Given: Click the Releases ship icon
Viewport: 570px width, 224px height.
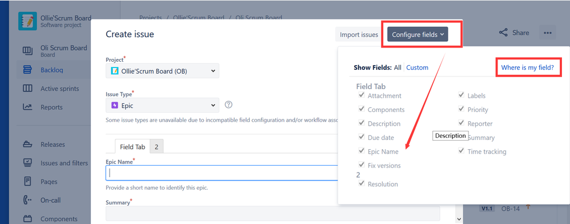Looking at the screenshot, I should tap(27, 145).
